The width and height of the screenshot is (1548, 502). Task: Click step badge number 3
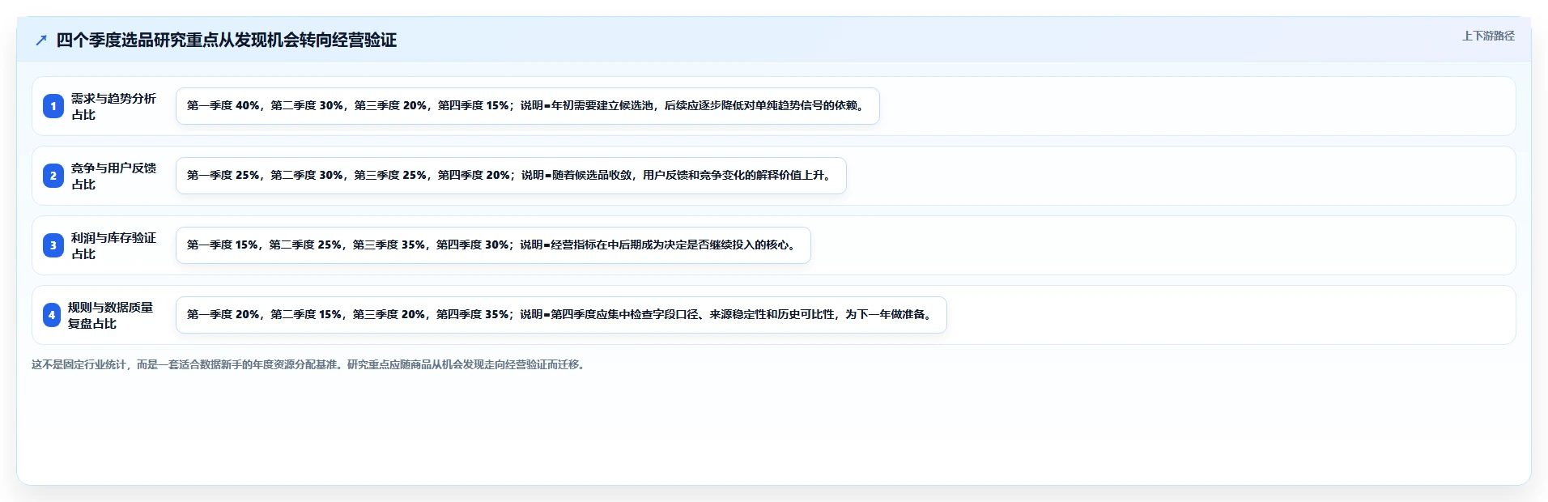pos(53,245)
